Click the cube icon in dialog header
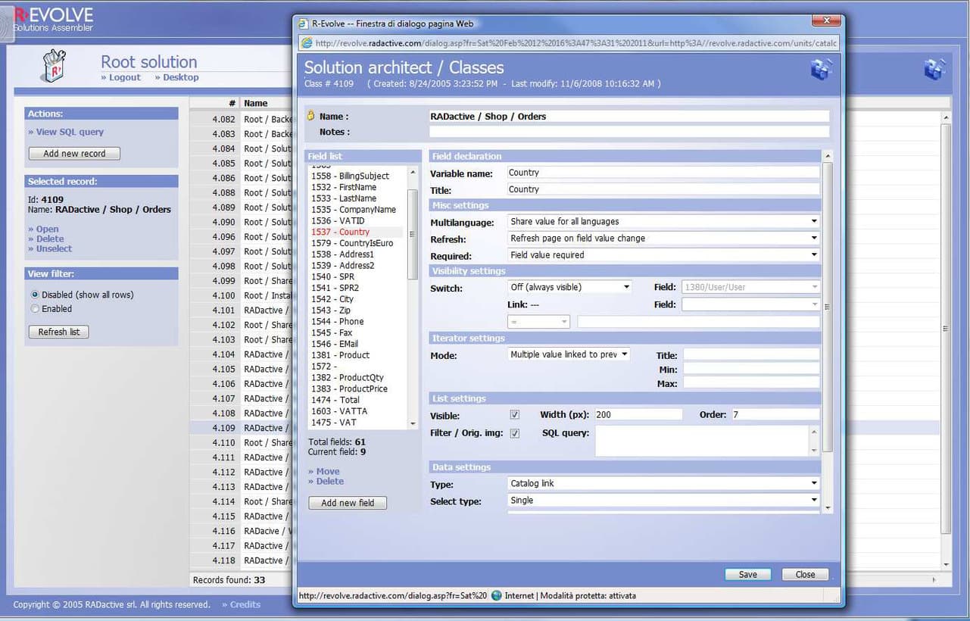The height and width of the screenshot is (621, 970). click(821, 70)
